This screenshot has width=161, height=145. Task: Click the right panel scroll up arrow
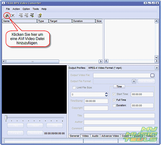point(156,21)
